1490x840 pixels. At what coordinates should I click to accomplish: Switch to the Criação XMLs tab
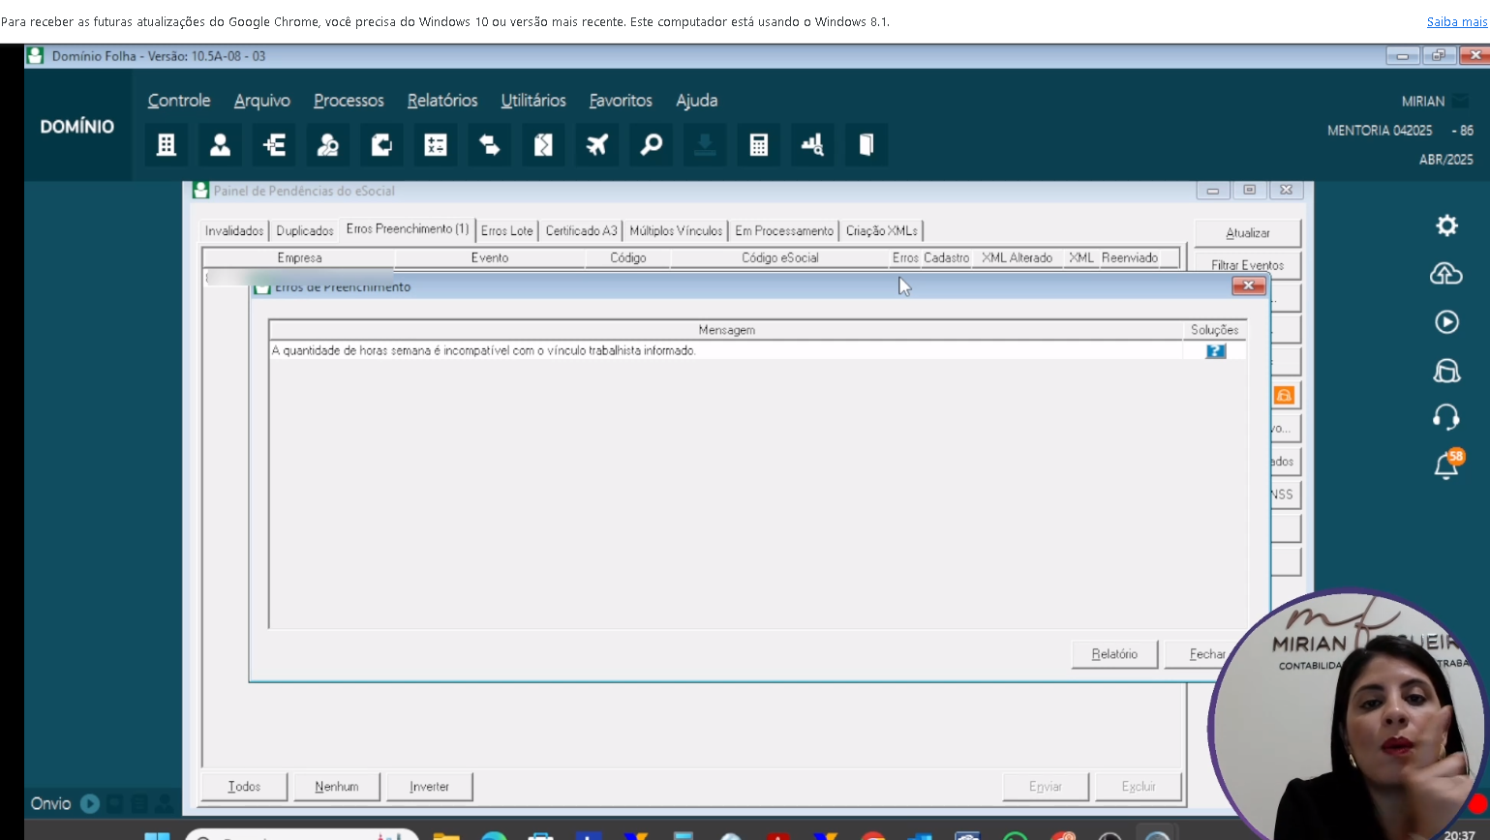tap(882, 231)
